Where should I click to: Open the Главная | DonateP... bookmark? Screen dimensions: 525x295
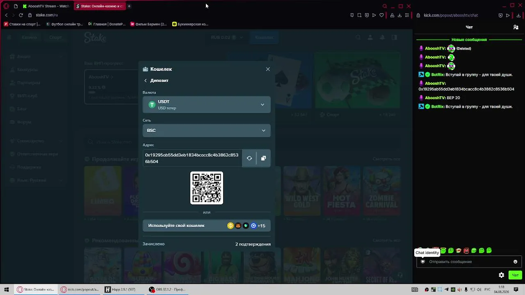click(107, 24)
